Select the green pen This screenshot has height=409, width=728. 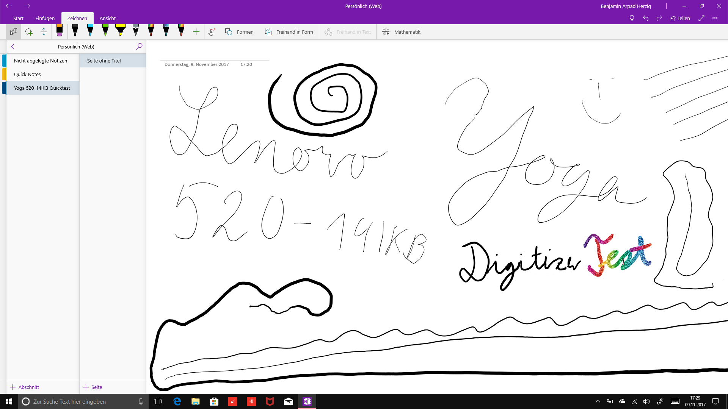point(105,31)
